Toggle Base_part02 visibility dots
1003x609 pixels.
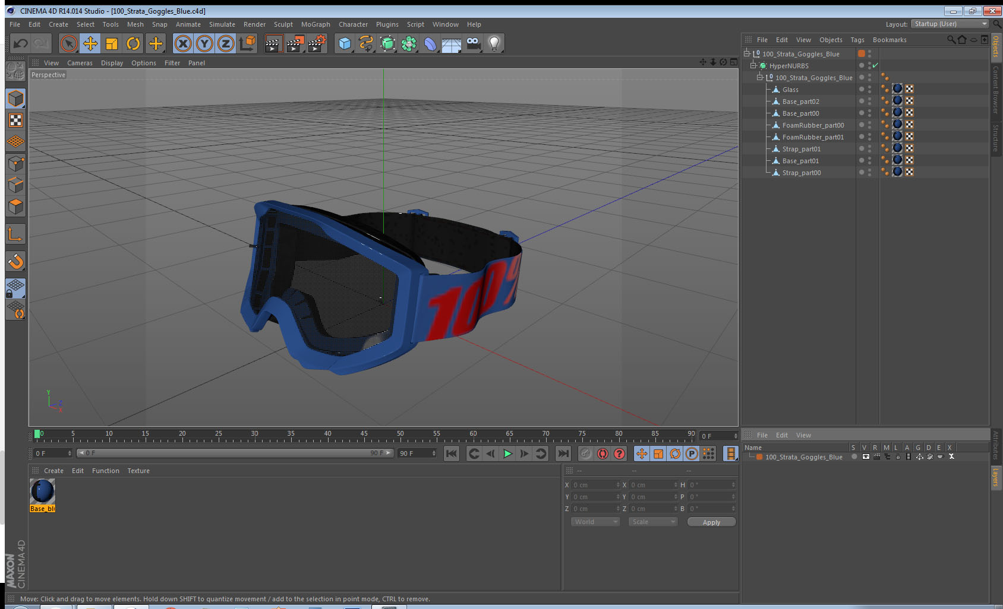[869, 101]
